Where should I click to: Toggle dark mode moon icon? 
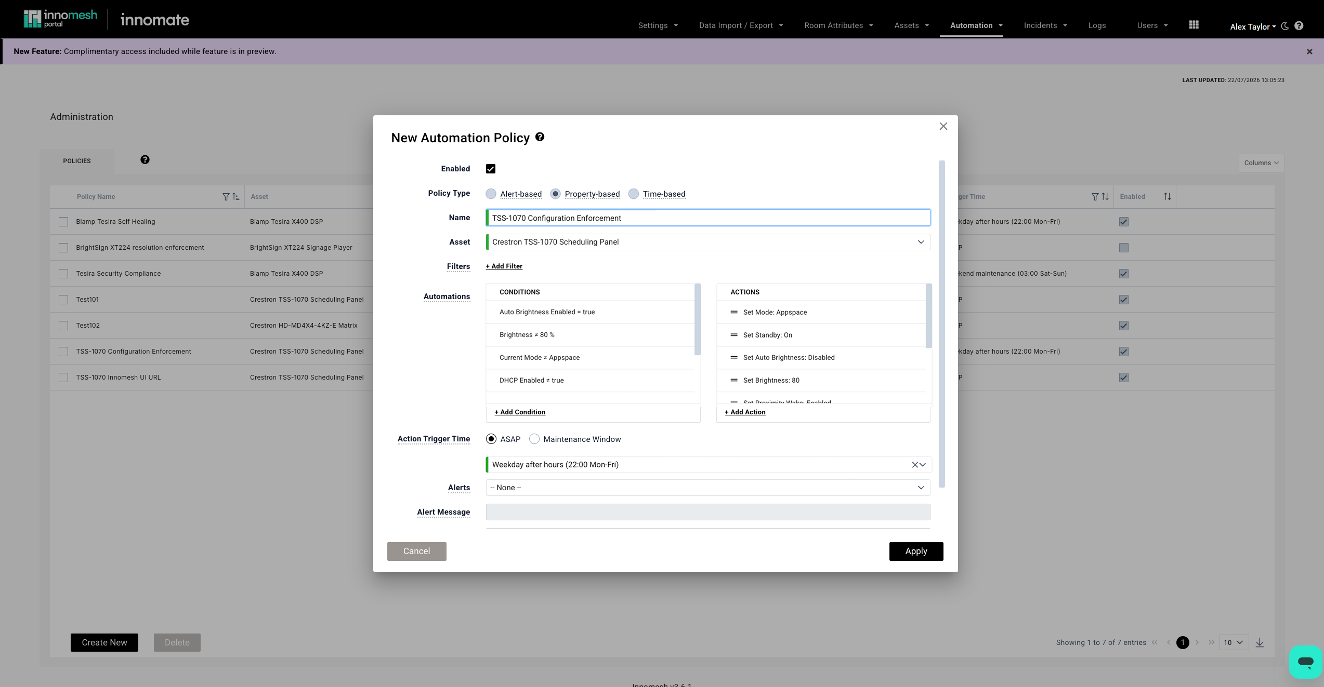[x=1285, y=26]
